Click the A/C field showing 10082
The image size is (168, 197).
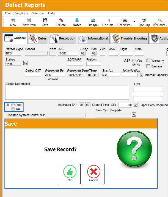pyautogui.click(x=68, y=53)
